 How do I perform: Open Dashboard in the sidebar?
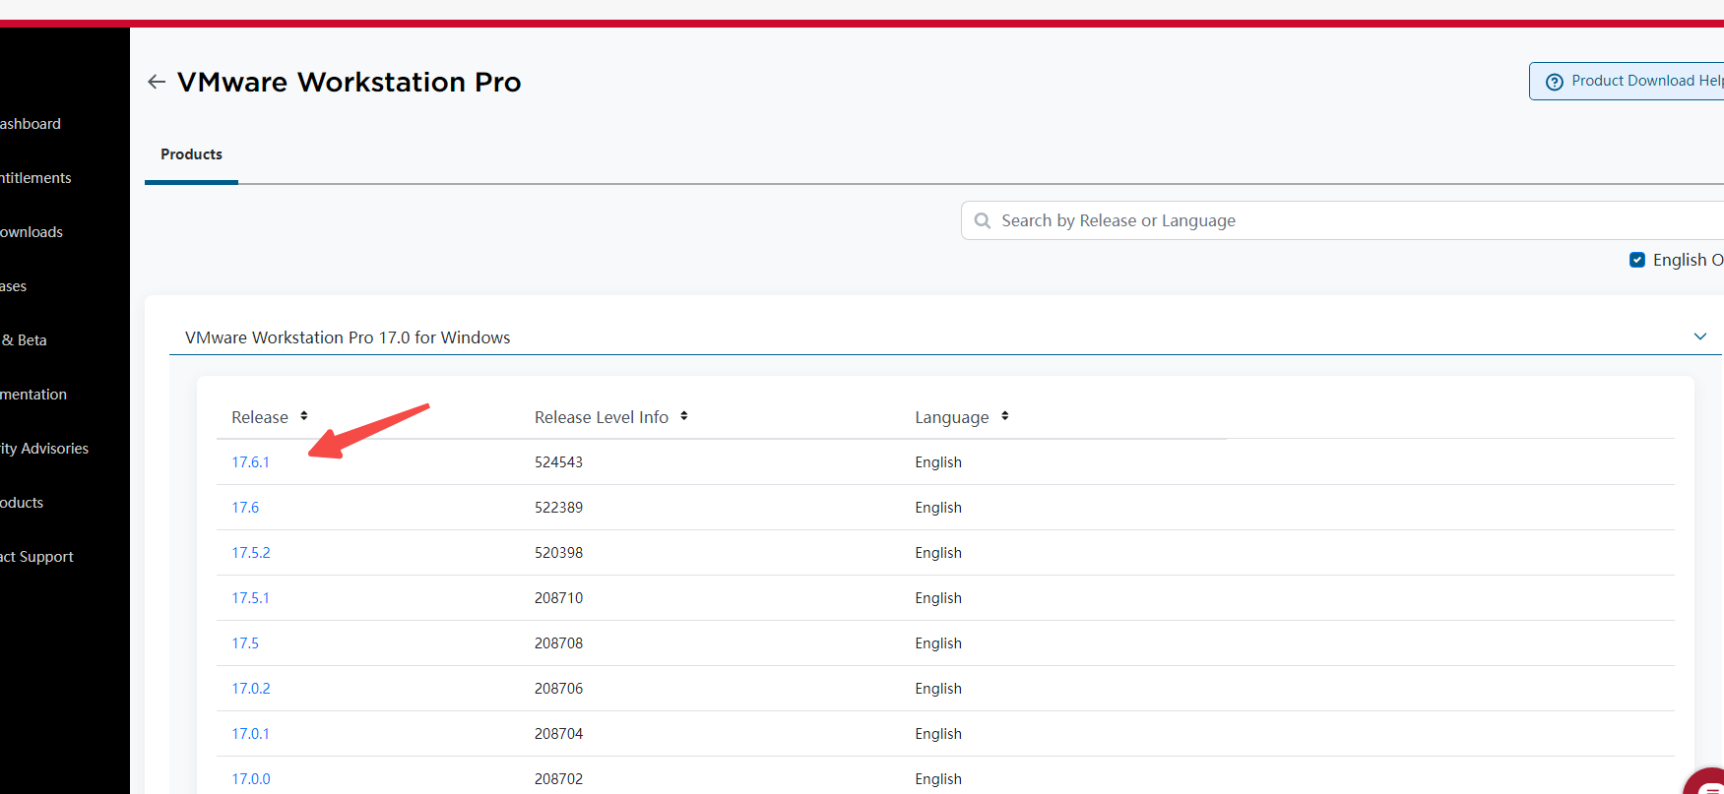coord(31,124)
